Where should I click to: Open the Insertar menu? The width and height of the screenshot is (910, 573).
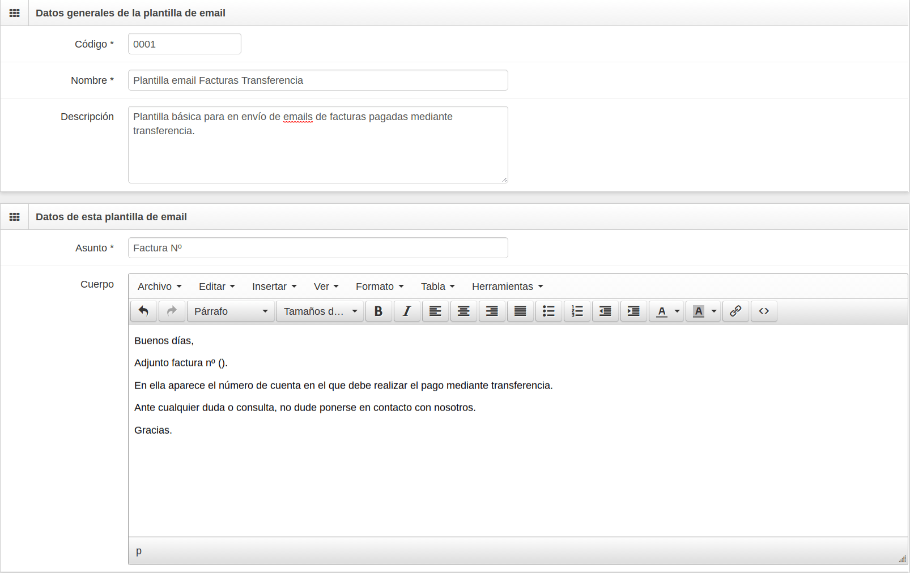coord(274,286)
